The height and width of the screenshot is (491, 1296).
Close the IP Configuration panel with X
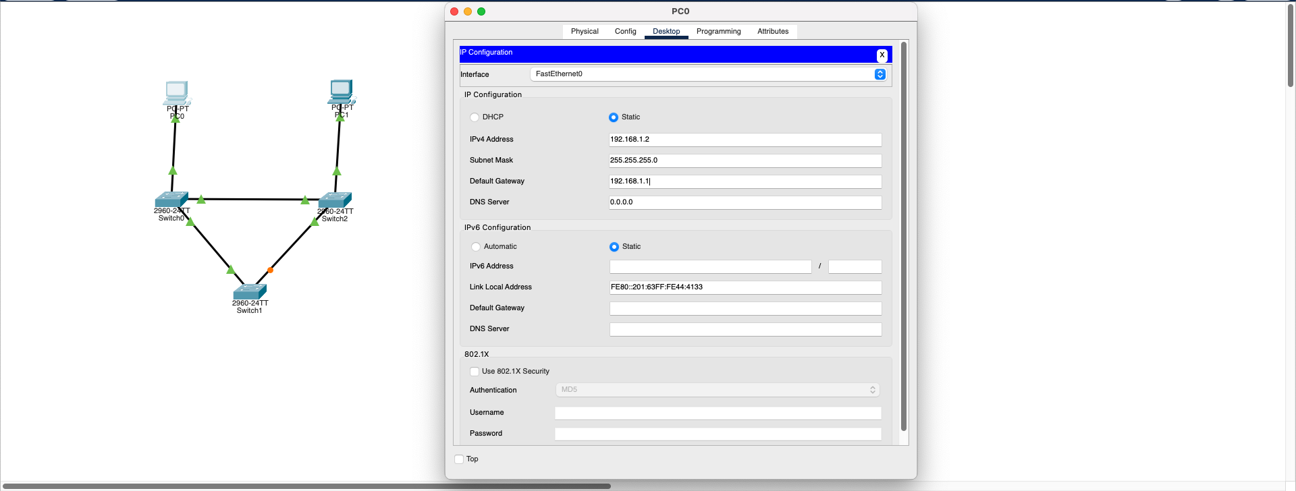pos(882,55)
